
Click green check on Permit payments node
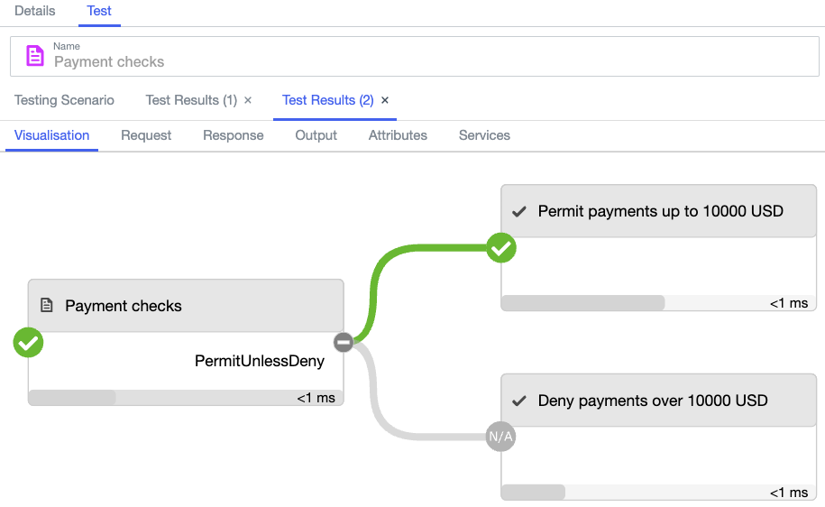(x=501, y=248)
